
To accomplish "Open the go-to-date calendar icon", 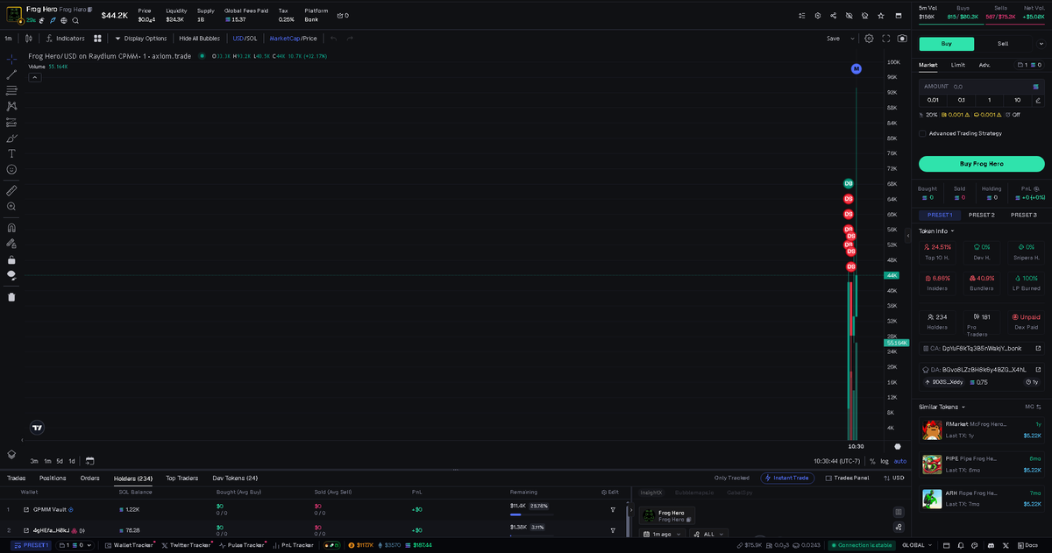I will (x=89, y=461).
